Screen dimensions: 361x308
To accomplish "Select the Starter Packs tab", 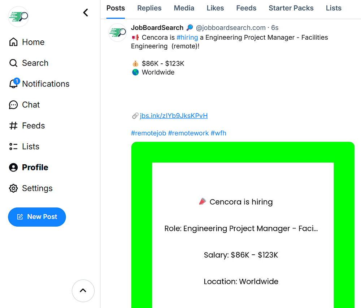I will click(x=291, y=8).
